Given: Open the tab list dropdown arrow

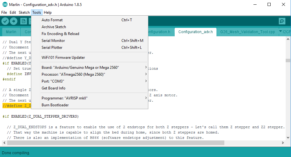Looking at the screenshot, I should pos(280,31).
